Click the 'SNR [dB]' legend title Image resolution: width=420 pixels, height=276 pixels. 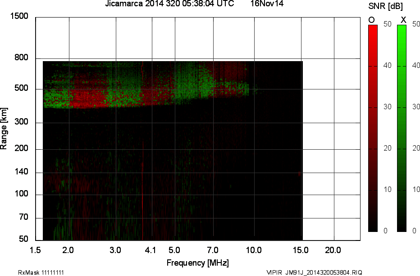tap(385, 6)
